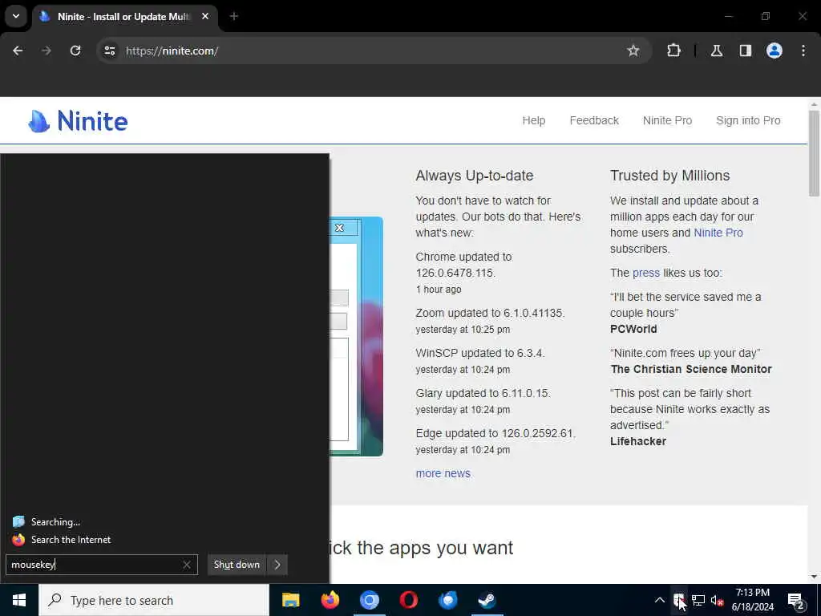Click 'WinSCP updated to 6.3.4.' text
Image resolution: width=821 pixels, height=616 pixels.
pyautogui.click(x=480, y=353)
